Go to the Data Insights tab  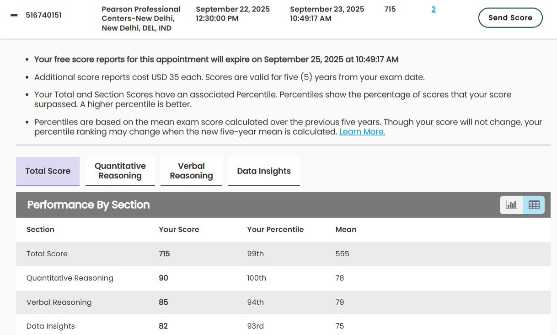tap(263, 171)
